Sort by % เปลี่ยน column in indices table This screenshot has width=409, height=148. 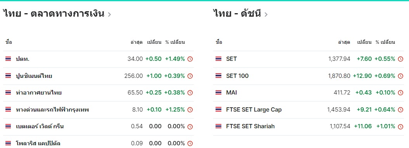(x=385, y=42)
